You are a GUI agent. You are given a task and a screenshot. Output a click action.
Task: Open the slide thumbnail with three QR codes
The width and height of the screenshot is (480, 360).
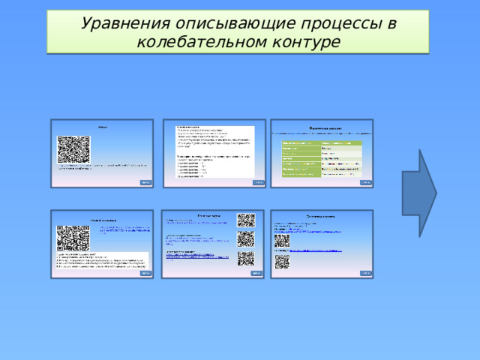(213, 244)
